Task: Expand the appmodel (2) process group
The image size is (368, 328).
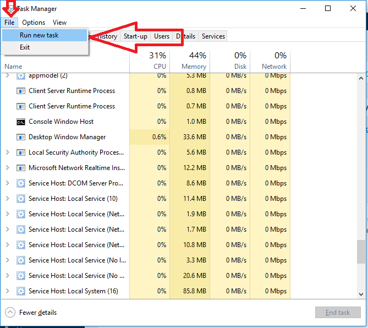Action: click(x=7, y=75)
